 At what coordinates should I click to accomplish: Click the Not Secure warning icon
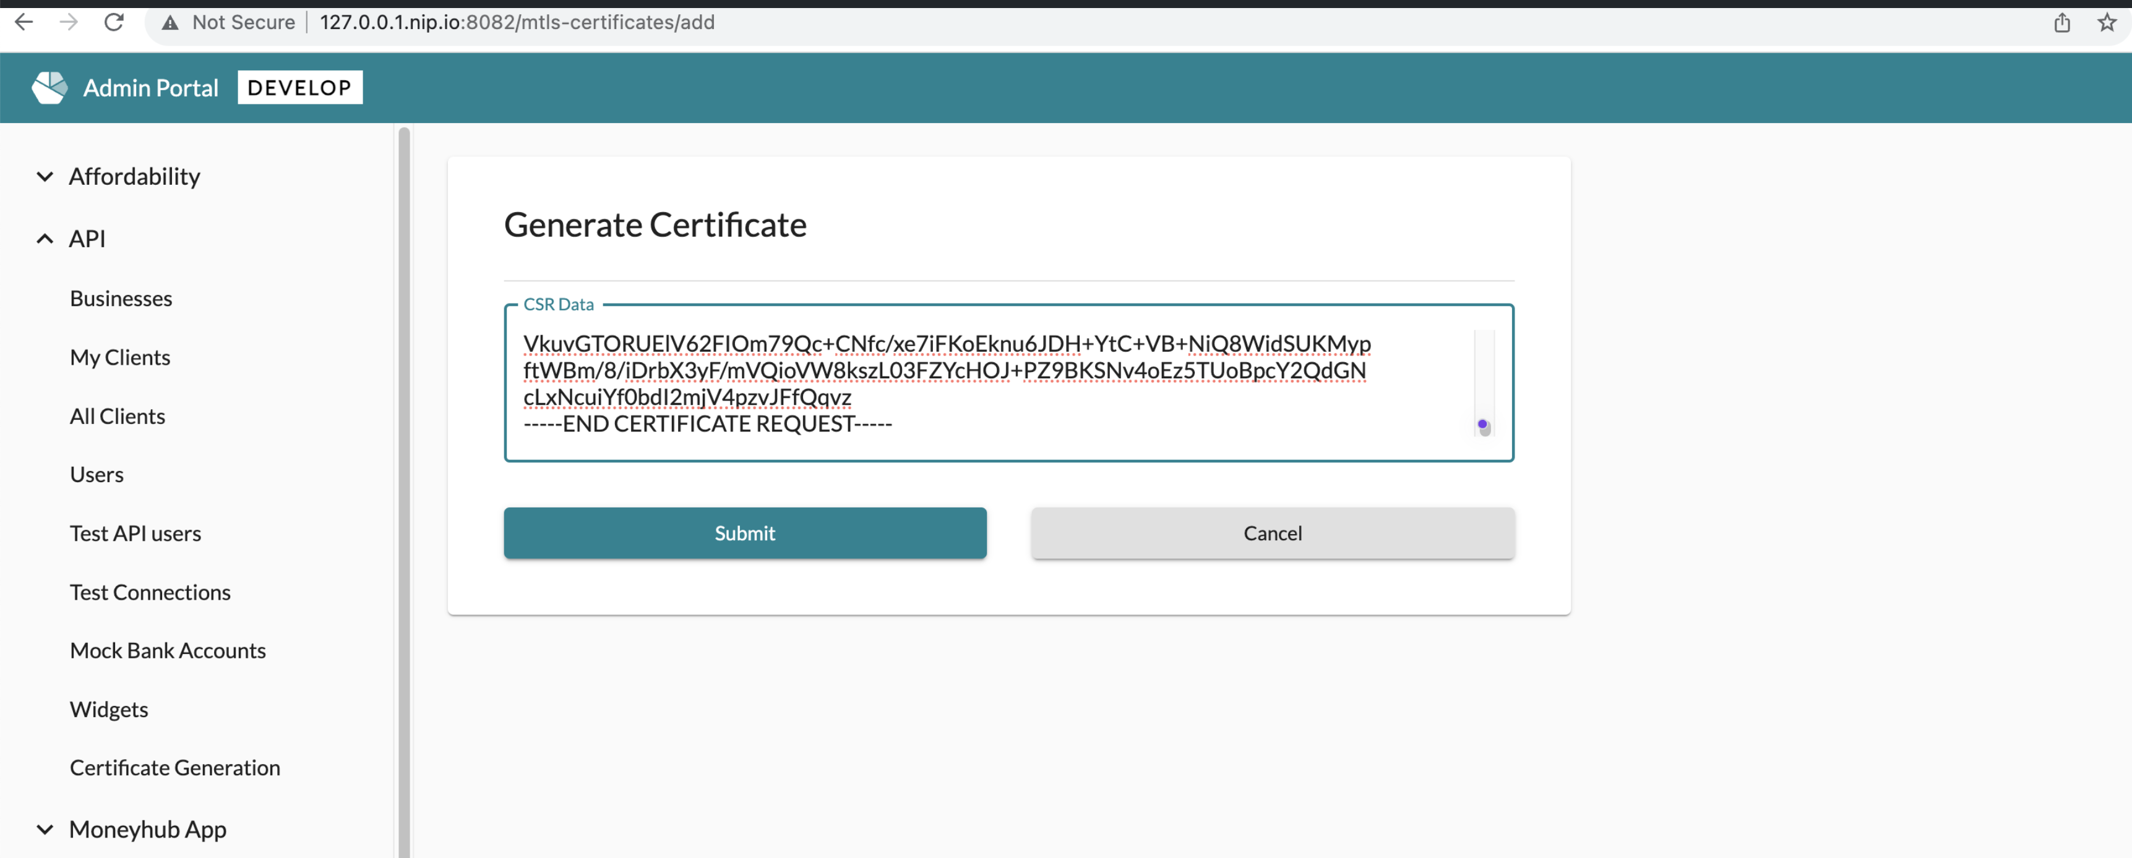coord(171,22)
